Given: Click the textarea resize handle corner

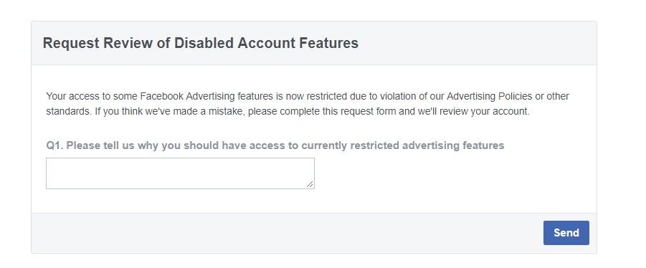Looking at the screenshot, I should [310, 185].
